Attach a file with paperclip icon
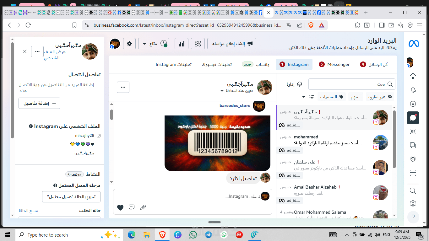Screen dimensions: 429x241 pyautogui.click(x=143, y=207)
